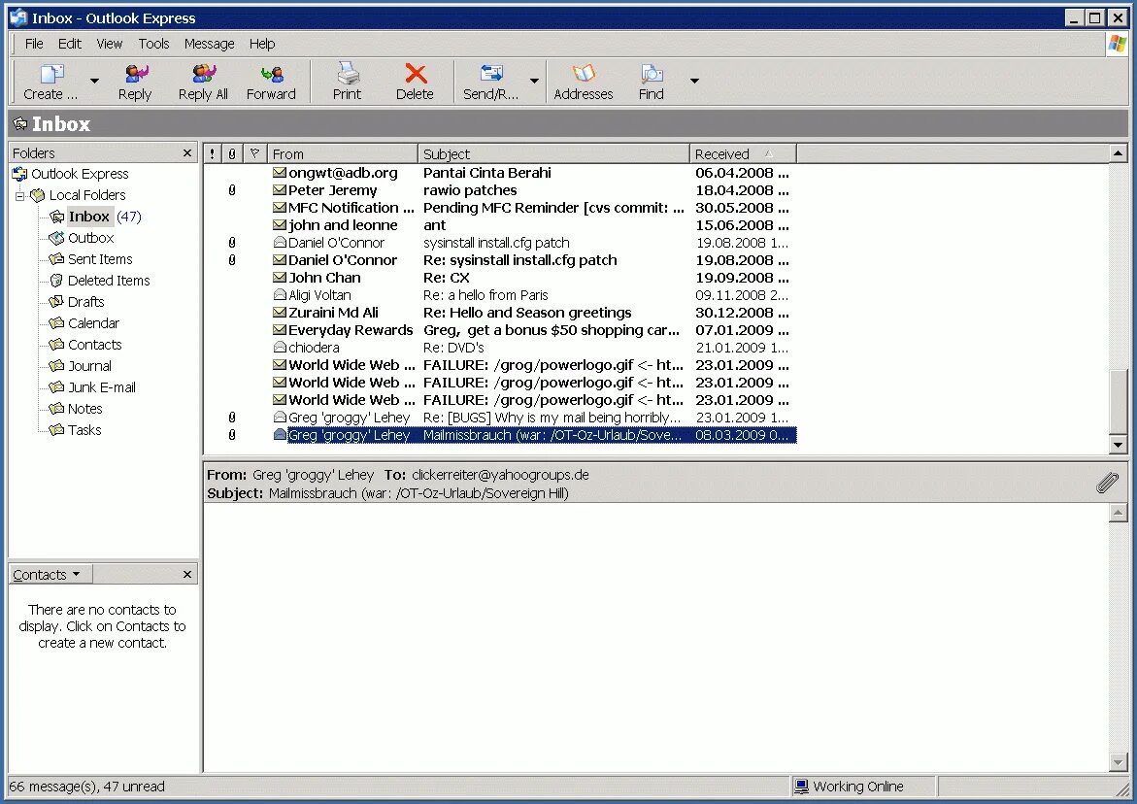Image resolution: width=1137 pixels, height=804 pixels.
Task: Sort by the attachment column header
Action: coord(231,153)
